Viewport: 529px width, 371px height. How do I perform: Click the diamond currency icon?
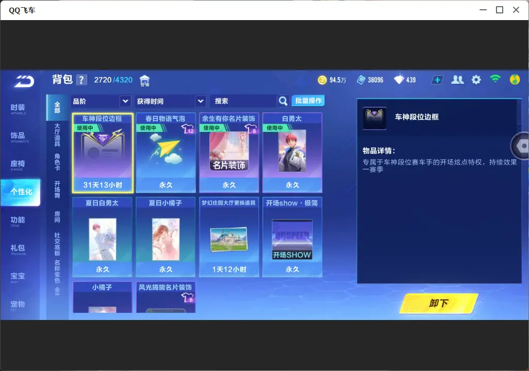point(399,79)
